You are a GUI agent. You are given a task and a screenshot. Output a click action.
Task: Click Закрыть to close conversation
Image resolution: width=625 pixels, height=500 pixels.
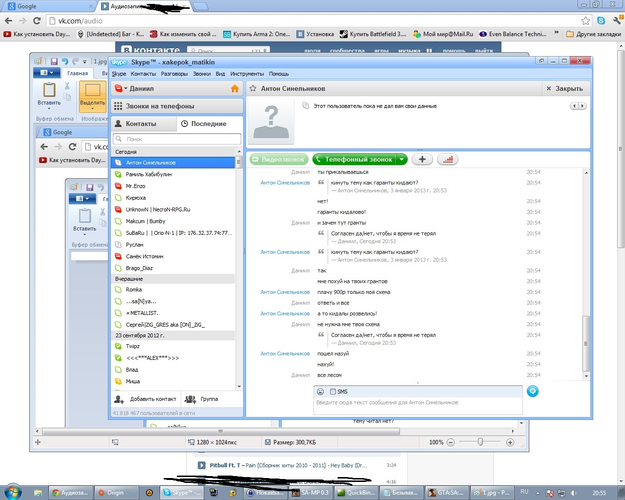pyautogui.click(x=565, y=88)
